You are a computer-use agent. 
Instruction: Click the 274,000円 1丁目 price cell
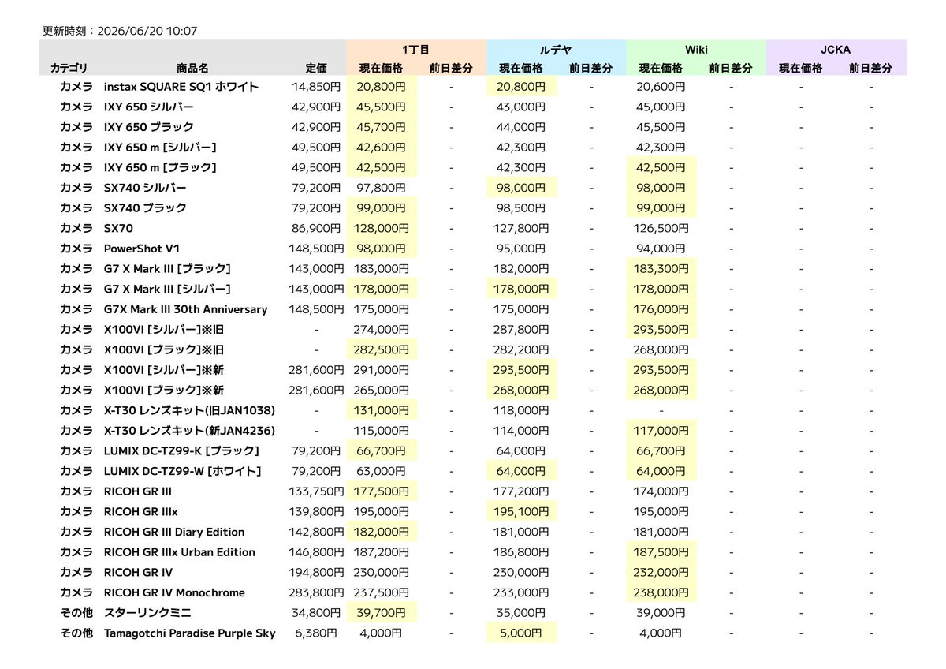click(382, 329)
